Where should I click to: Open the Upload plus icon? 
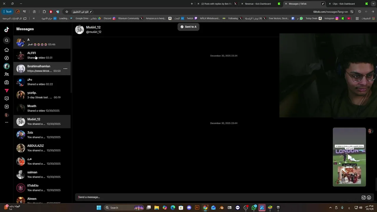point(6,107)
